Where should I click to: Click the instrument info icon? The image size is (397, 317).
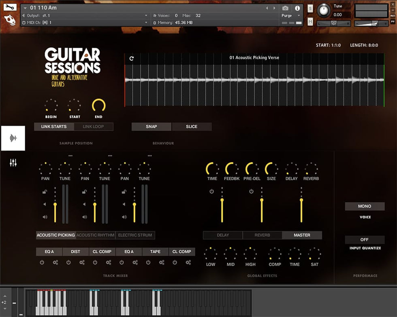pyautogui.click(x=297, y=8)
